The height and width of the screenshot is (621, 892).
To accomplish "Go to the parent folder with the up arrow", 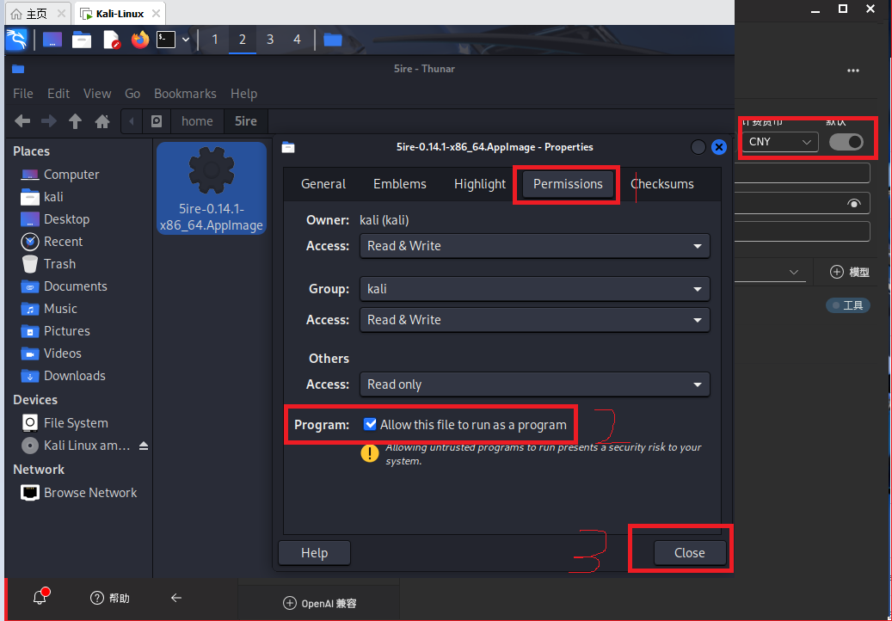I will (76, 121).
